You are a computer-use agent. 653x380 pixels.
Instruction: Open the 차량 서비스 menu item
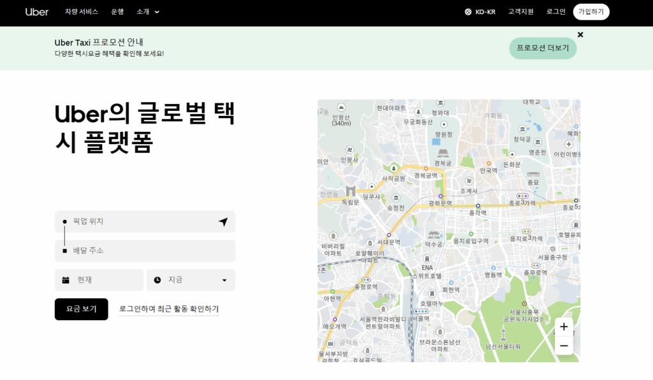pos(82,11)
